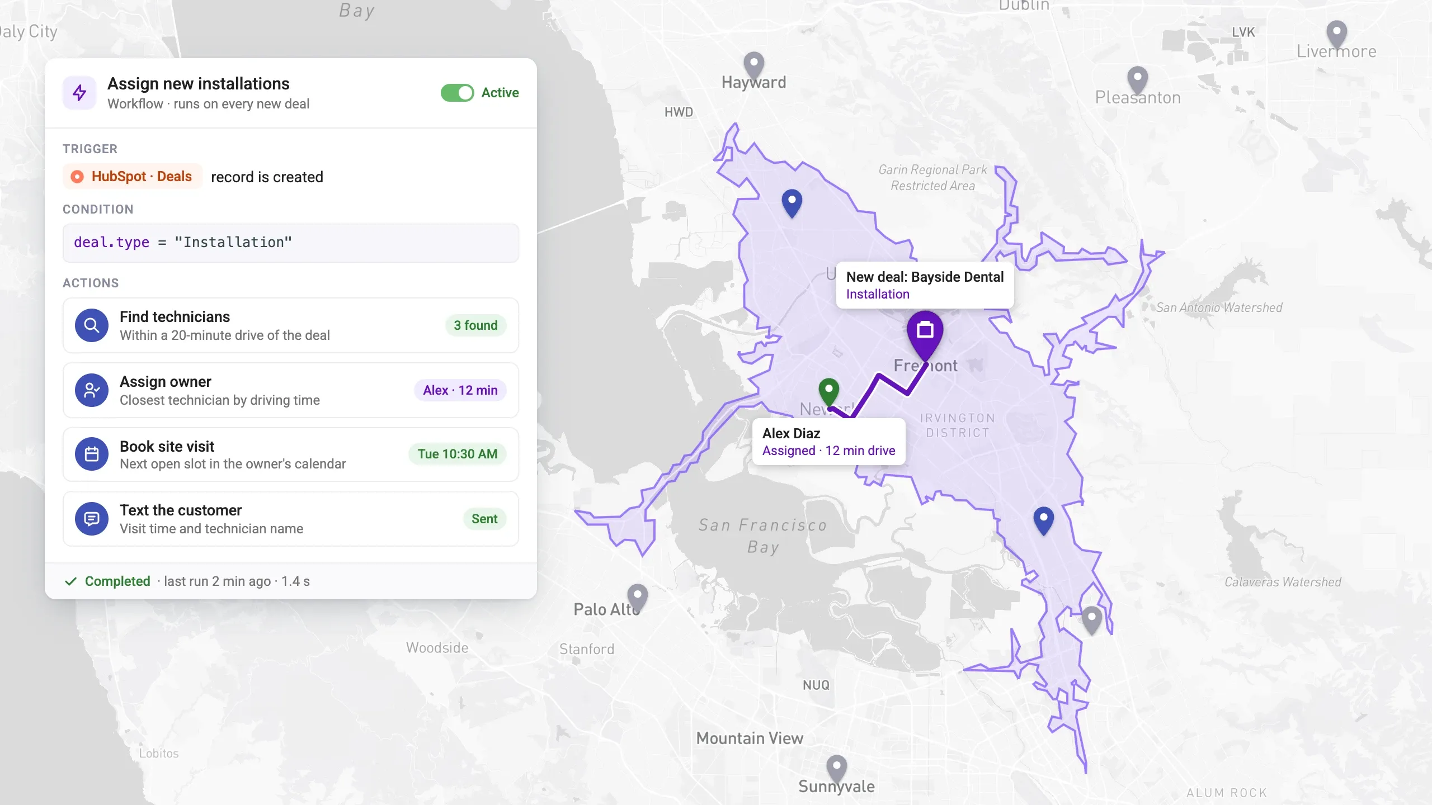
Task: Click 'Workflow · runs on every new deal'
Action: pos(209,104)
